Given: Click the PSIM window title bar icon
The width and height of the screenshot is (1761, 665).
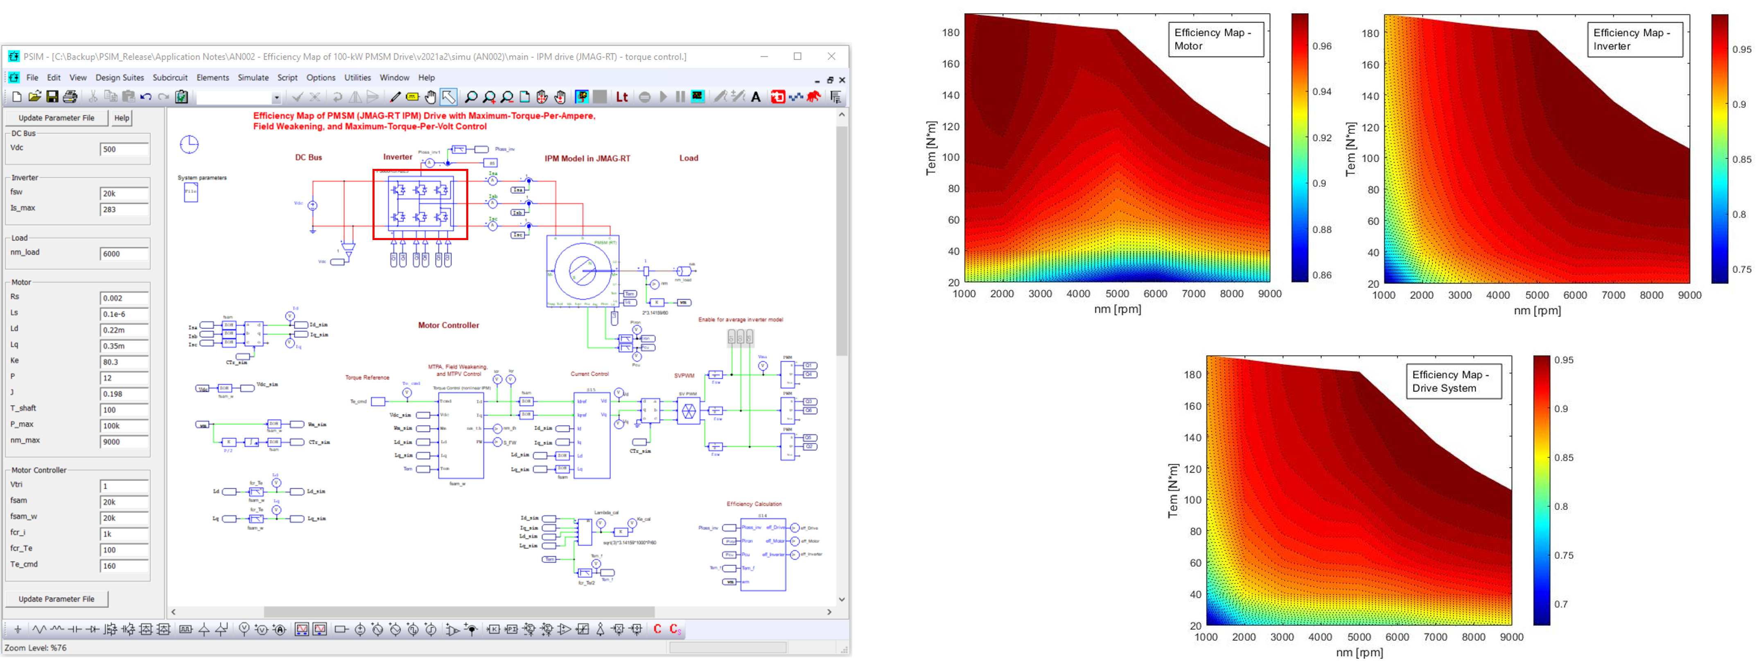Looking at the screenshot, I should pyautogui.click(x=14, y=57).
